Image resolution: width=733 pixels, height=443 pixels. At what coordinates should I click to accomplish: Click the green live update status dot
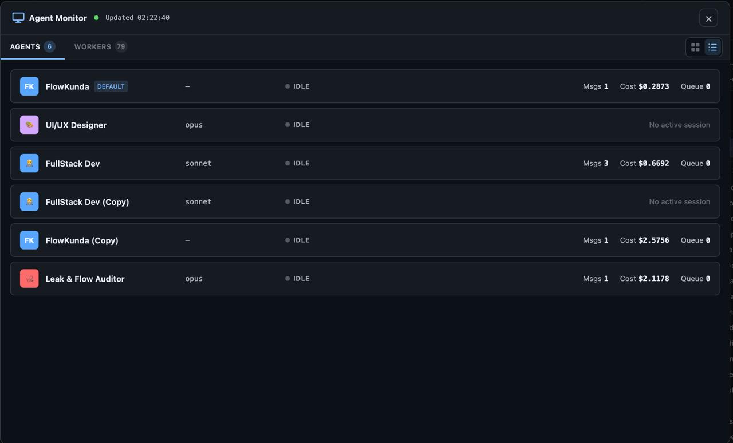96,18
